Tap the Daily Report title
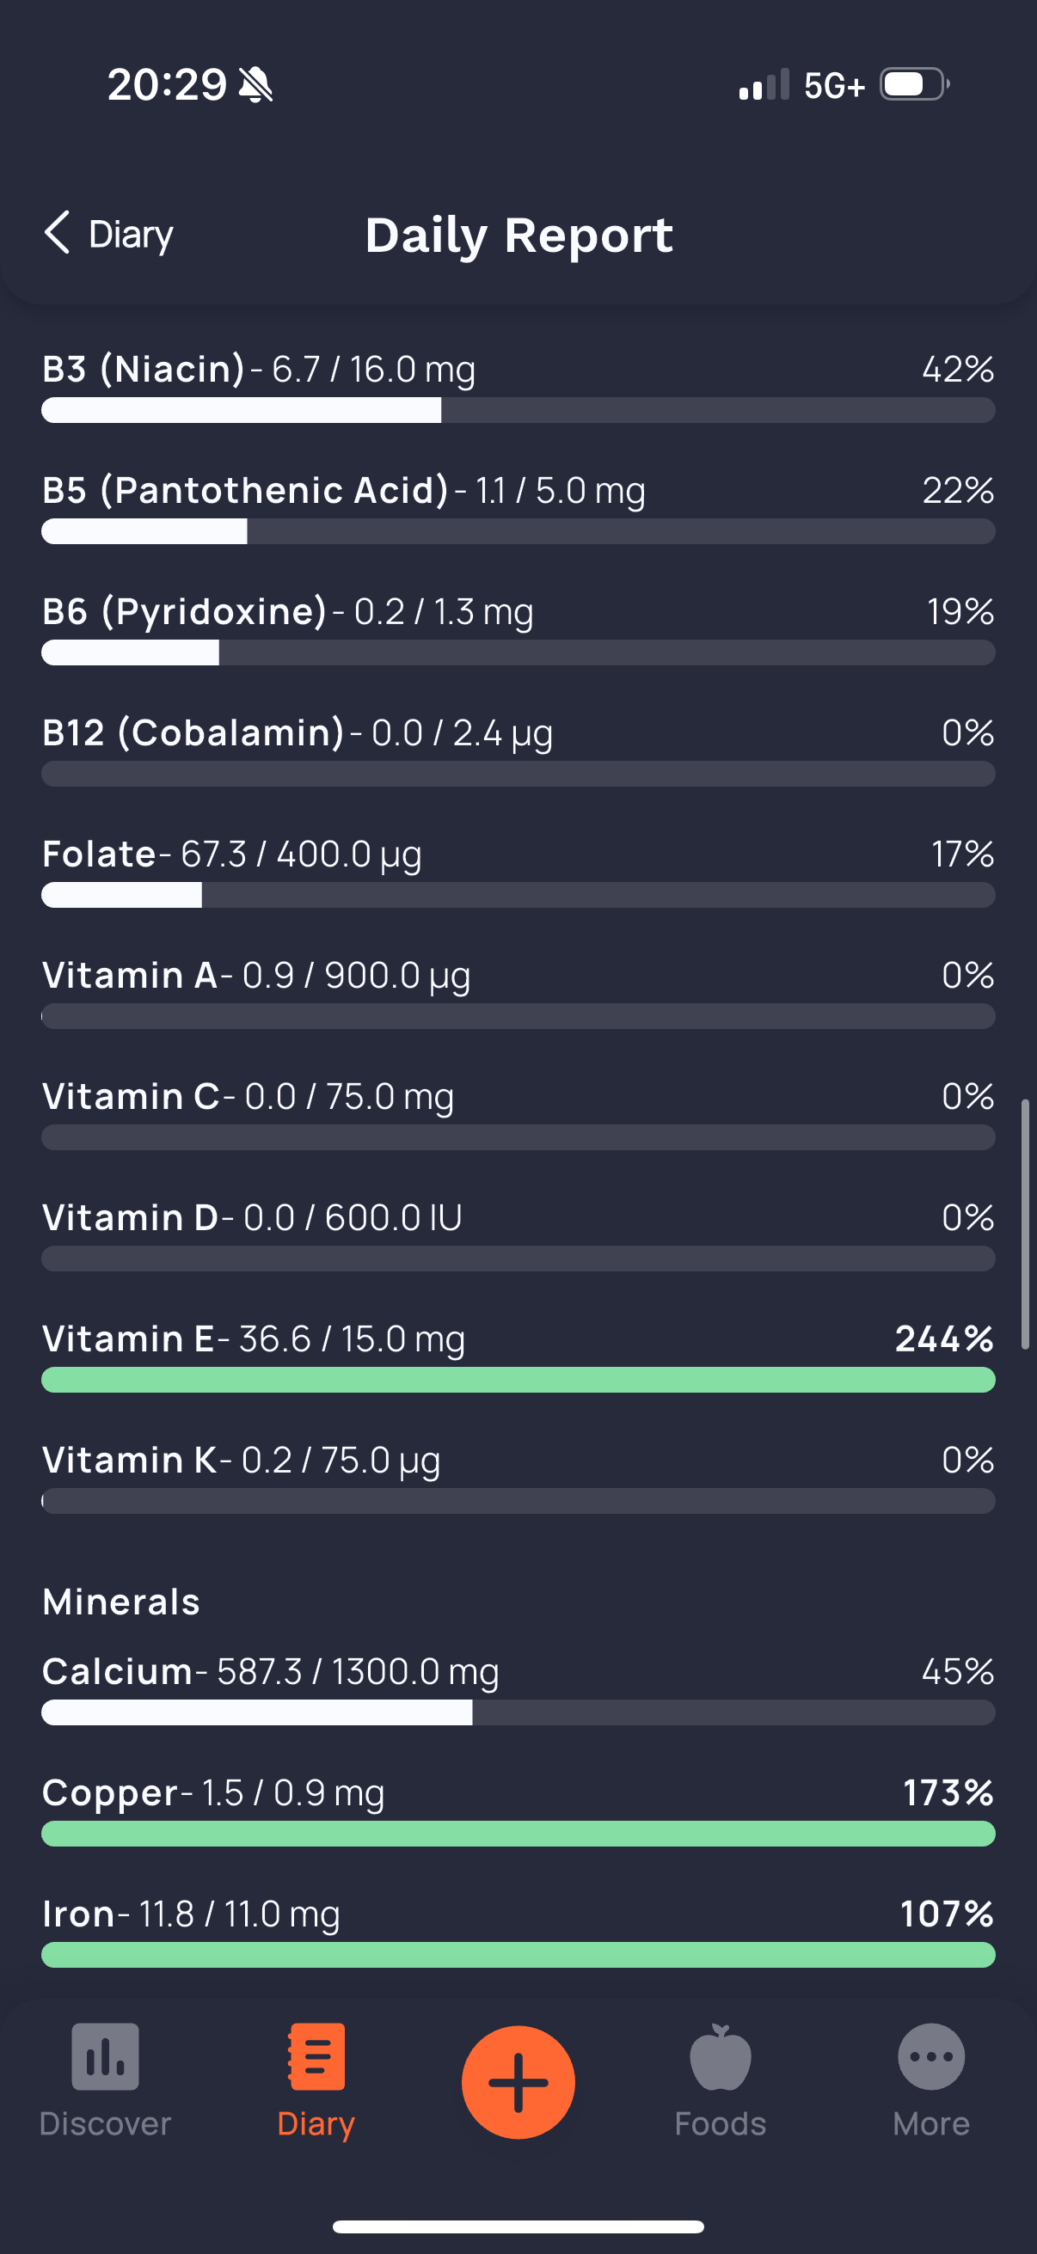The image size is (1037, 2254). tap(518, 235)
